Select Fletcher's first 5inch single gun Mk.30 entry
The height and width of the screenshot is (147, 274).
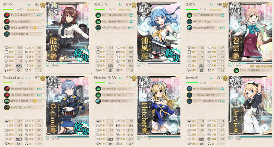[x=115, y=89]
